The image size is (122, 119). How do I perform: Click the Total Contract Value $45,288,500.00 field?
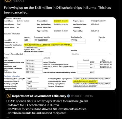(103, 67)
